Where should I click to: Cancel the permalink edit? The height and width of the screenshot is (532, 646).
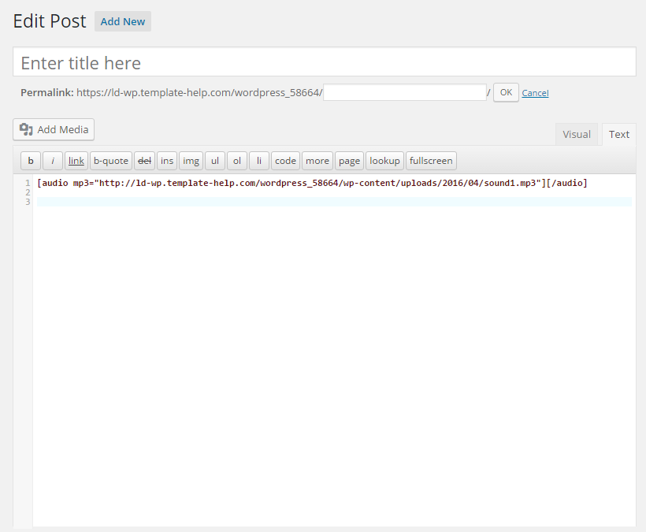pyautogui.click(x=535, y=93)
